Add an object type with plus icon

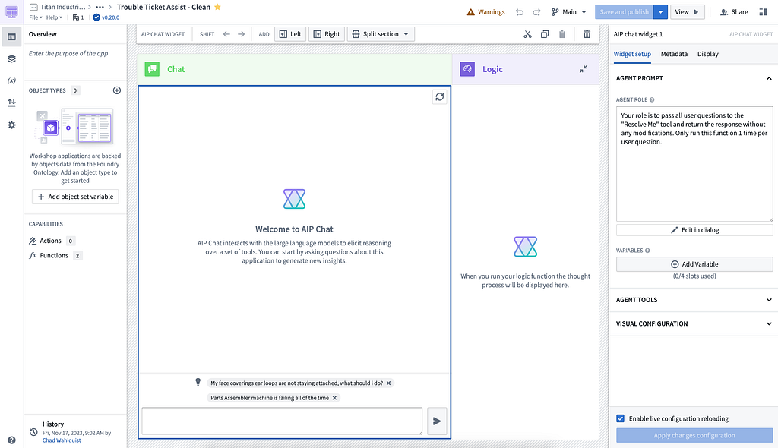(116, 90)
